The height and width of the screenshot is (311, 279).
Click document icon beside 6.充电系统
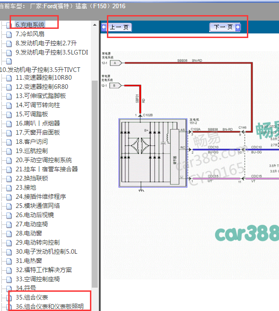click(9, 25)
